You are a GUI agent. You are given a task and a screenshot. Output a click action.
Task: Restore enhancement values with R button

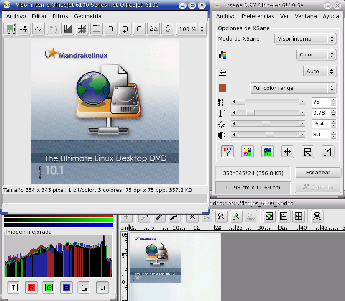pos(308,152)
